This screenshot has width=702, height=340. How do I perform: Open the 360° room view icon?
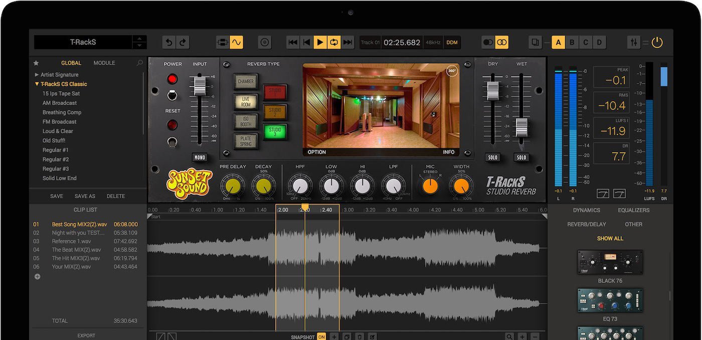click(x=452, y=72)
